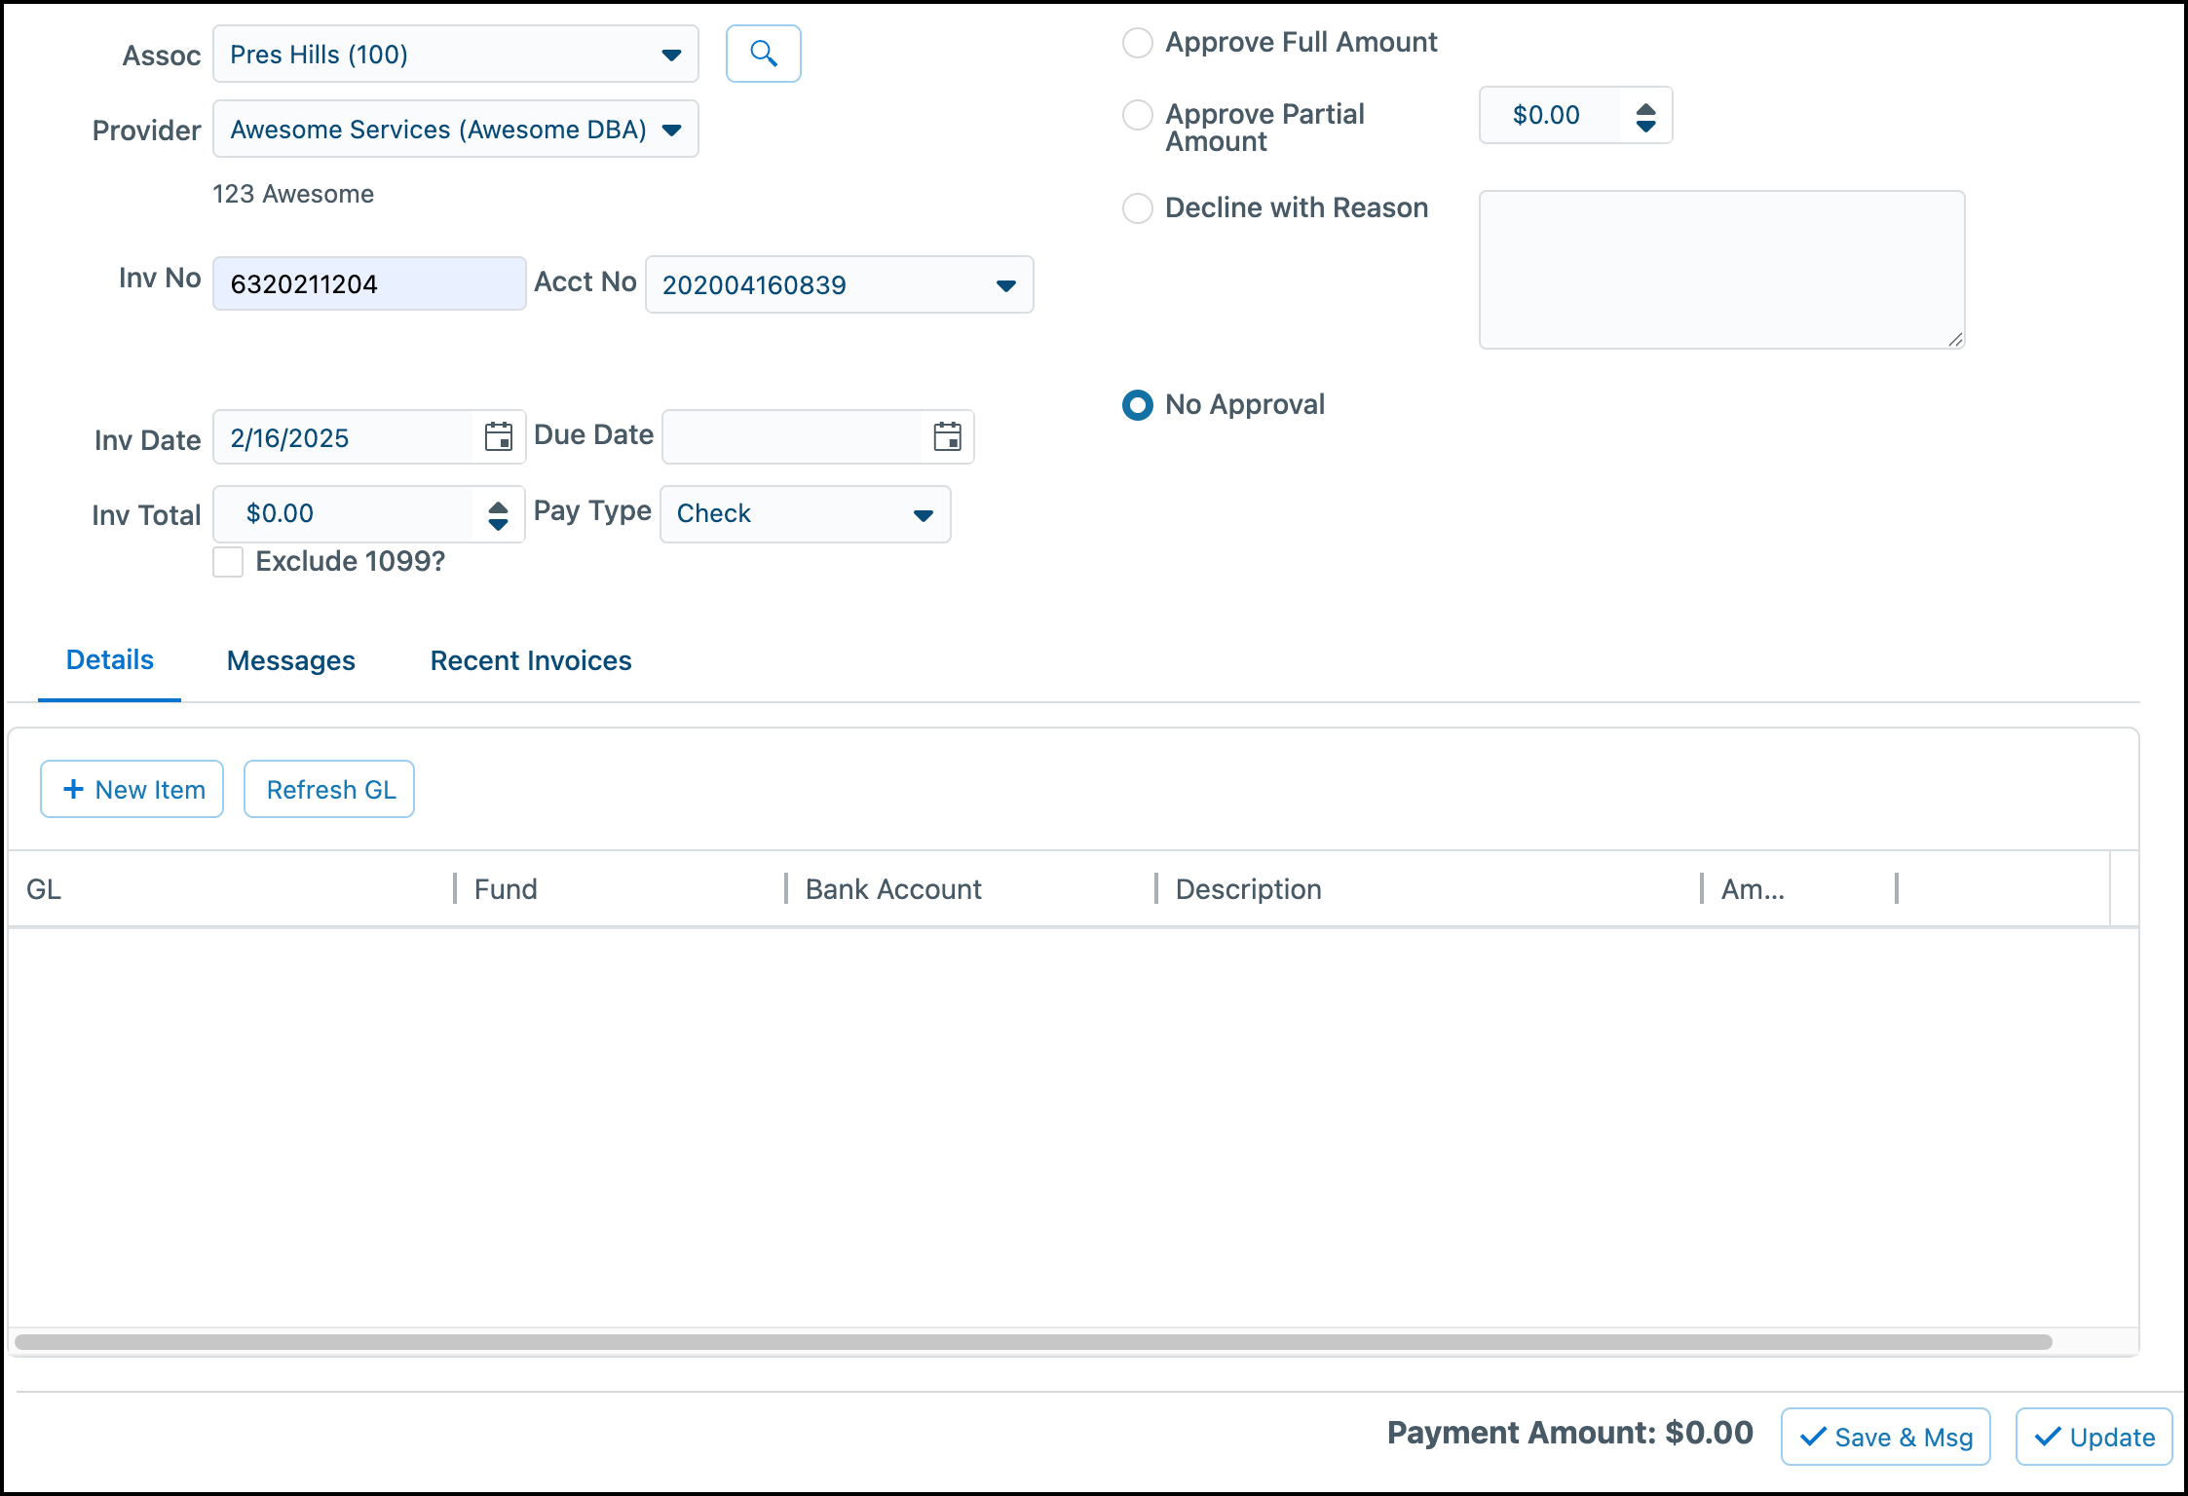Image resolution: width=2188 pixels, height=1496 pixels.
Task: Switch to the Recent Invoices tab
Action: [x=530, y=660]
